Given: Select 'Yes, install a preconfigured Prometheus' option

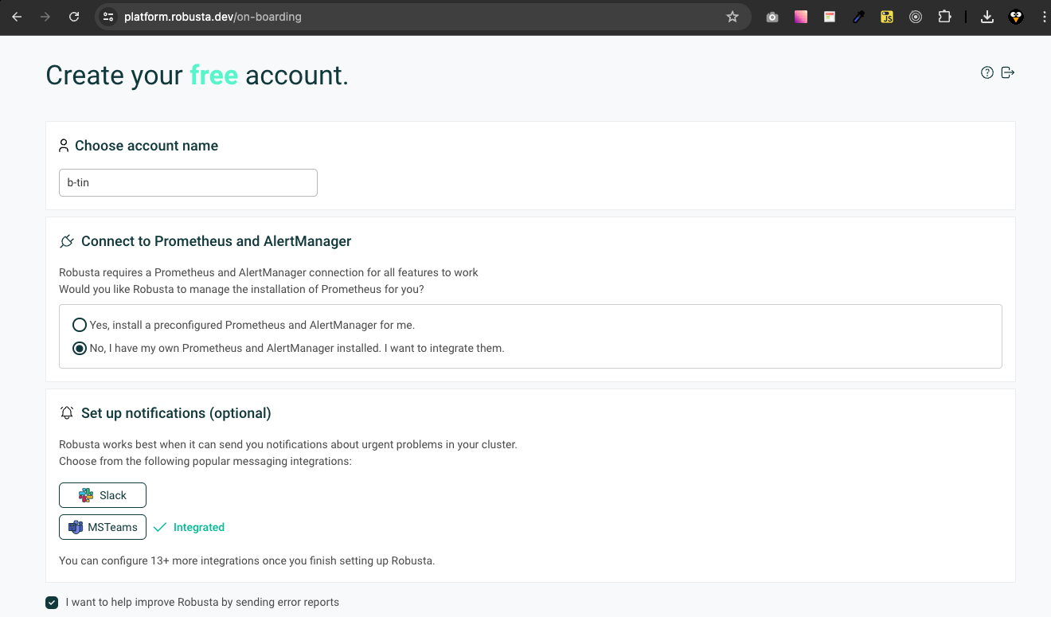Looking at the screenshot, I should 80,325.
